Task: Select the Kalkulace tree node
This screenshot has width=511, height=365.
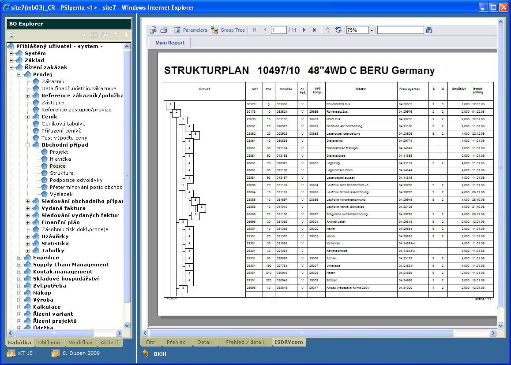Action: pyautogui.click(x=47, y=307)
